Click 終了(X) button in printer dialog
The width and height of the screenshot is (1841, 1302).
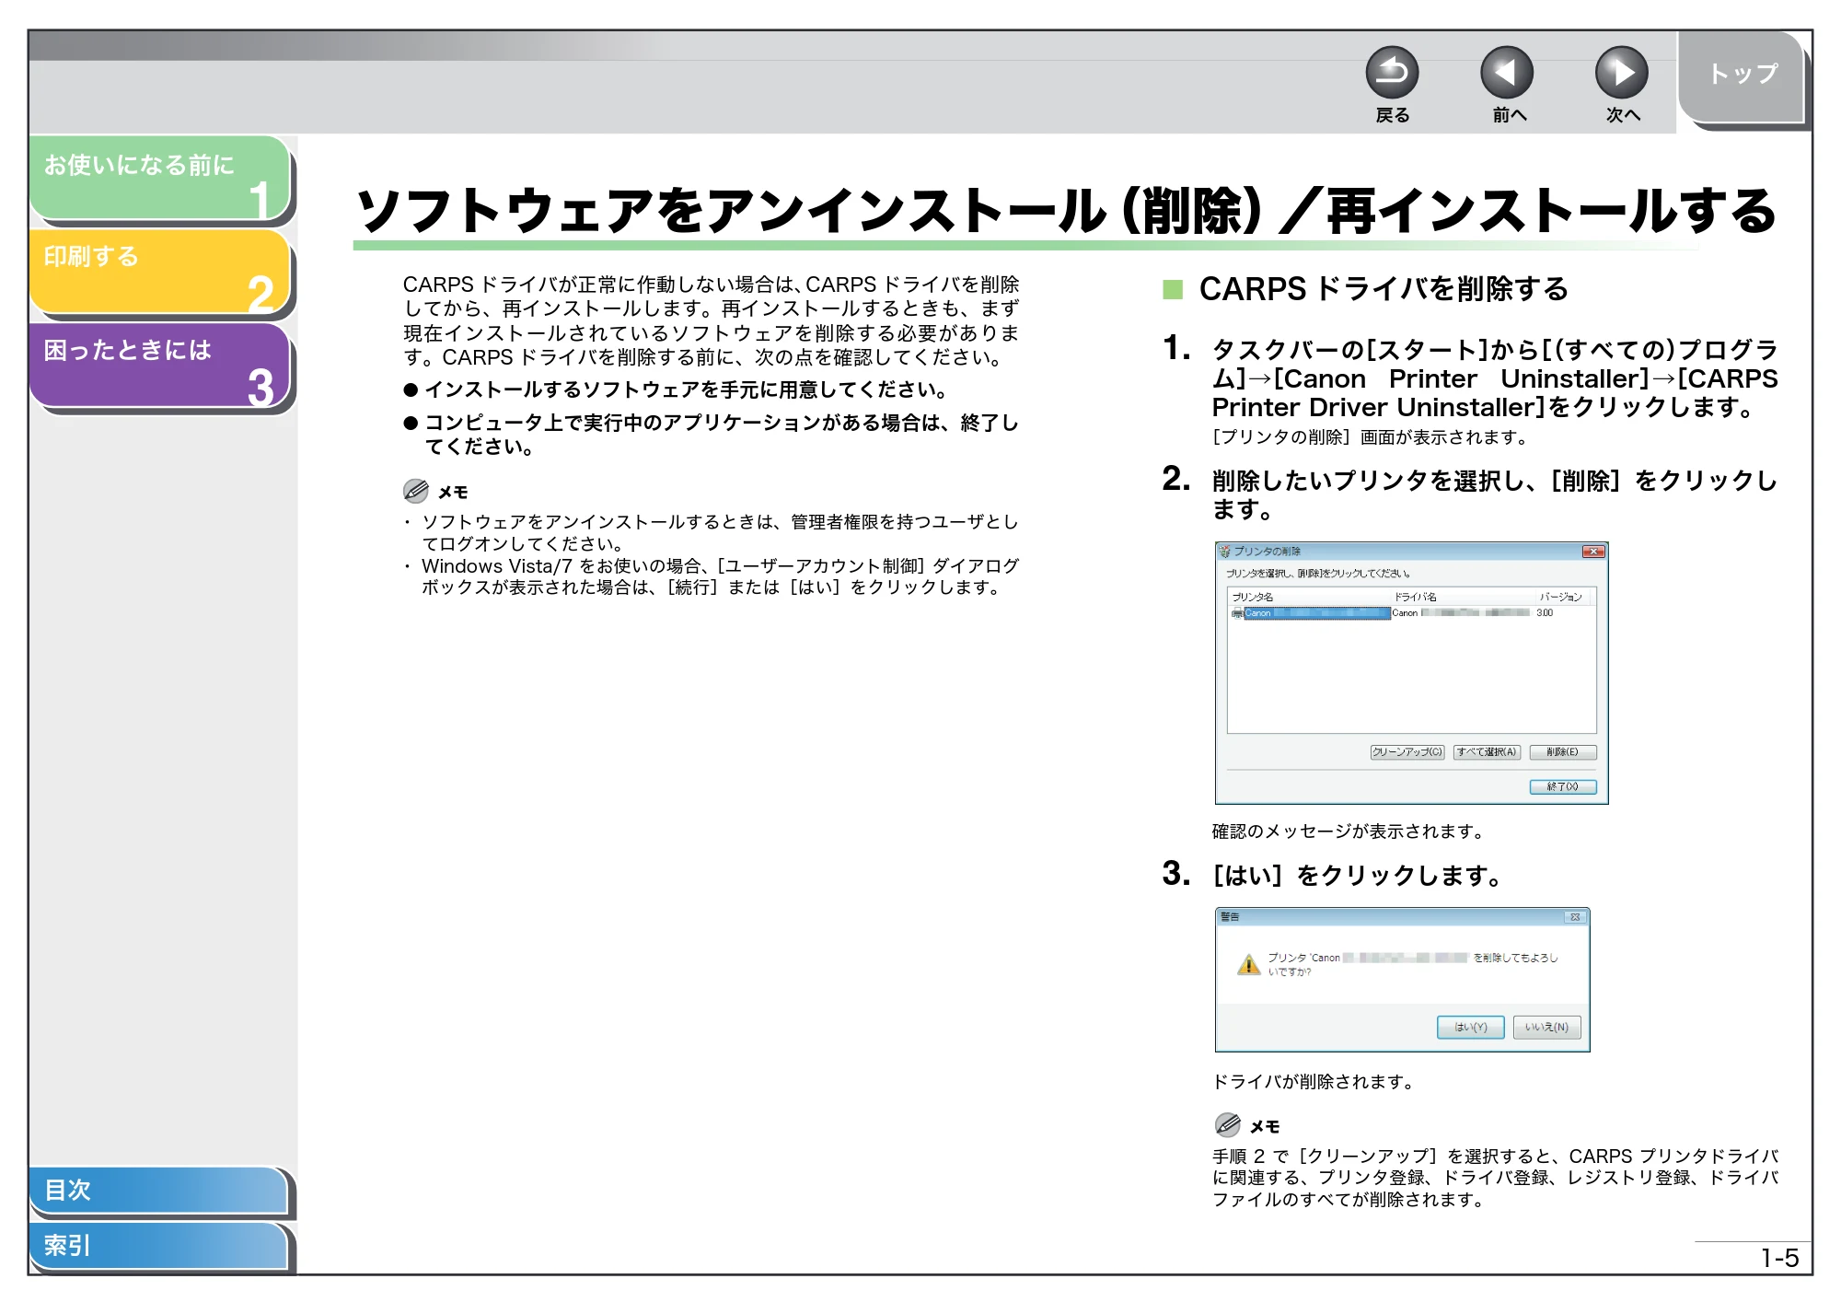(x=1563, y=786)
